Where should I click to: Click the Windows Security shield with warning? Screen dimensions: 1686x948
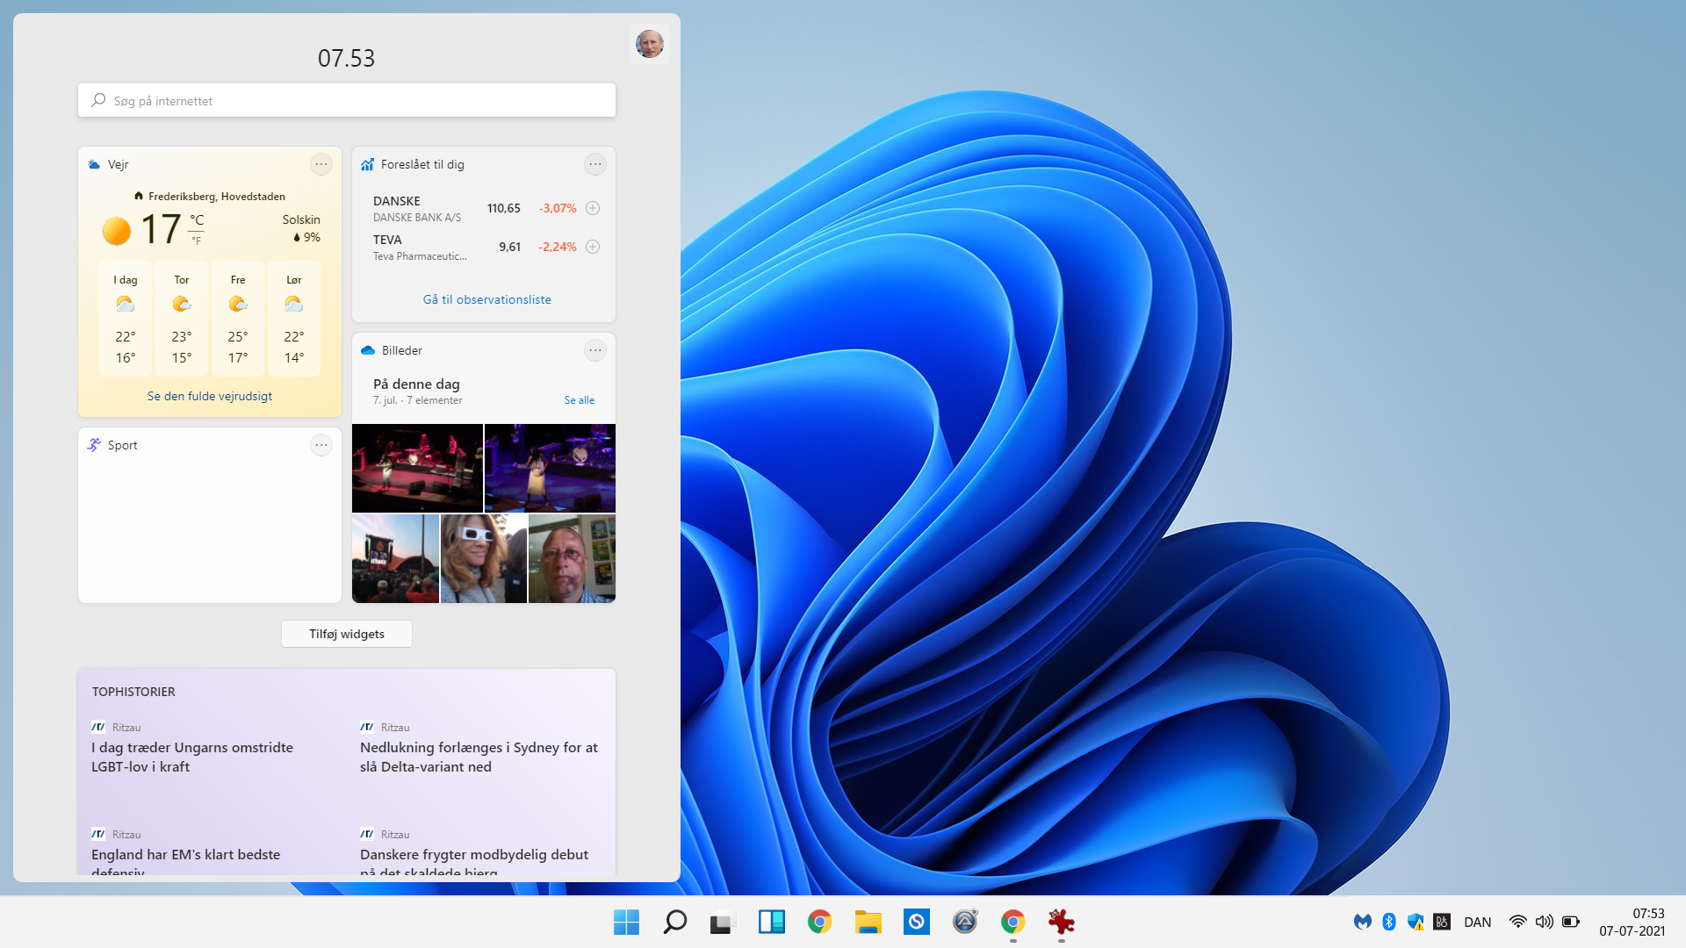[1415, 923]
